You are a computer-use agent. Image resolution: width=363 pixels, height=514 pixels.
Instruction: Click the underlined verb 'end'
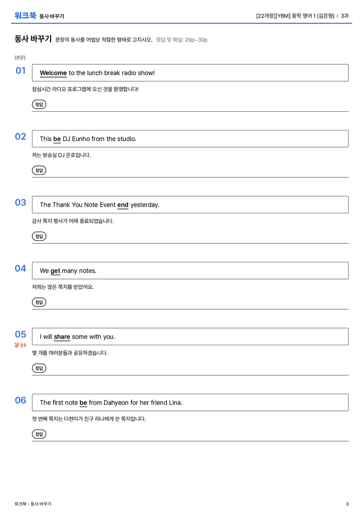click(123, 205)
